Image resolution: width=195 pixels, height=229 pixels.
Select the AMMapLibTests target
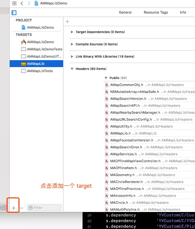36,71
